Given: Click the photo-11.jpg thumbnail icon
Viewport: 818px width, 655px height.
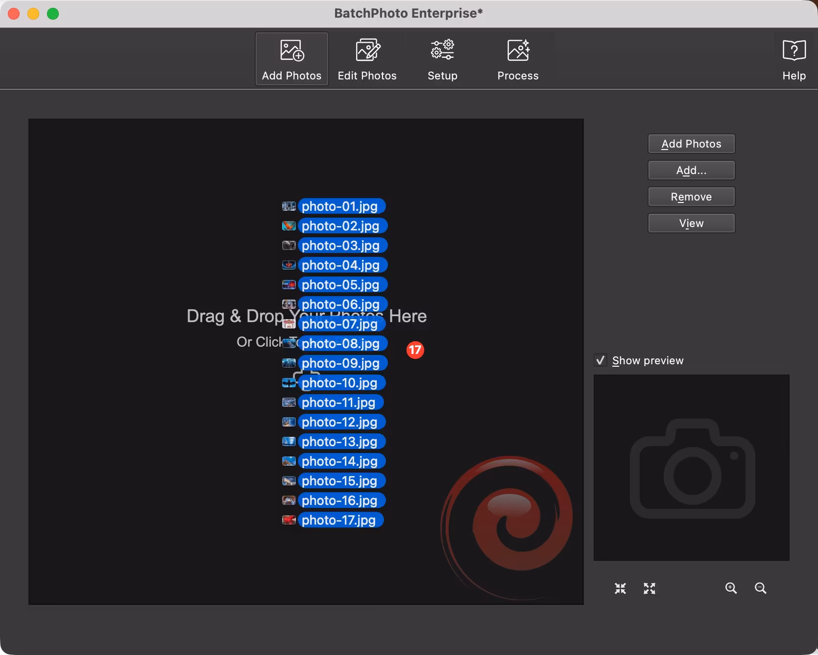Looking at the screenshot, I should (289, 403).
